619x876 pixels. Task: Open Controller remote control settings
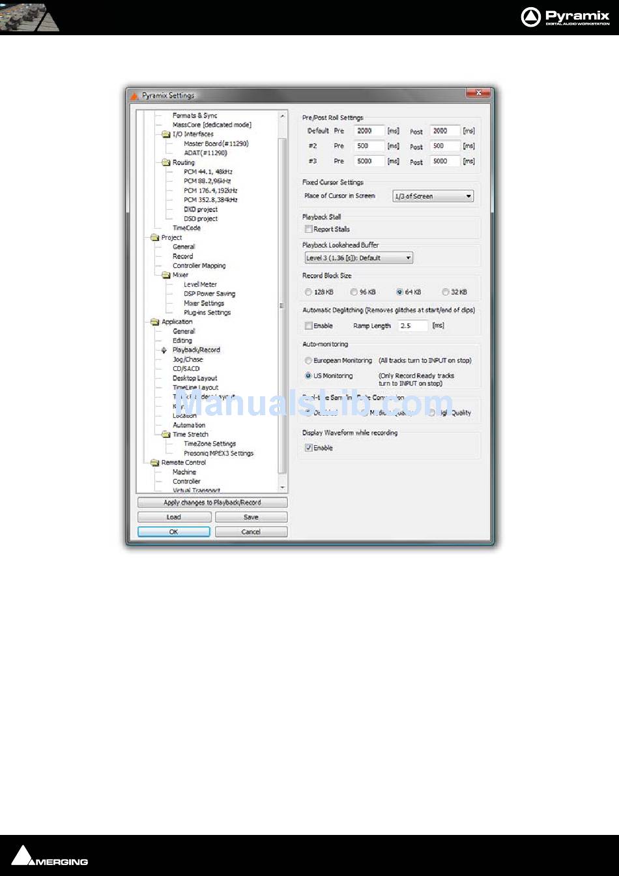(x=186, y=482)
